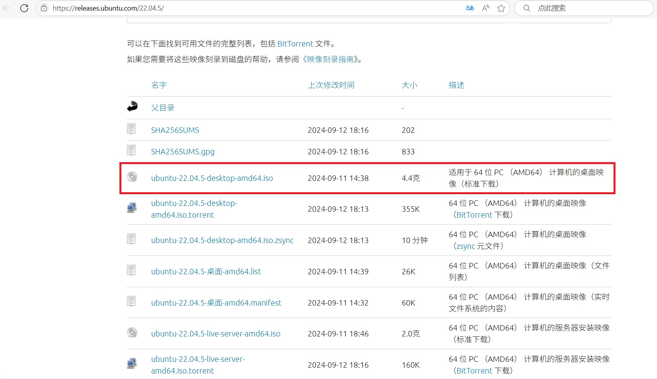Screen dimensions: 657x379
Task: Download ubuntu-22.04.5-live-server-amd64.iso
Action: (215, 334)
